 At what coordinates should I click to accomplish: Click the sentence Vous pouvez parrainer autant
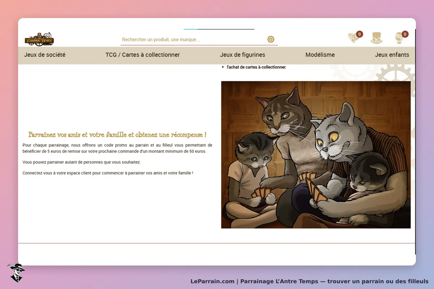[x=82, y=162]
